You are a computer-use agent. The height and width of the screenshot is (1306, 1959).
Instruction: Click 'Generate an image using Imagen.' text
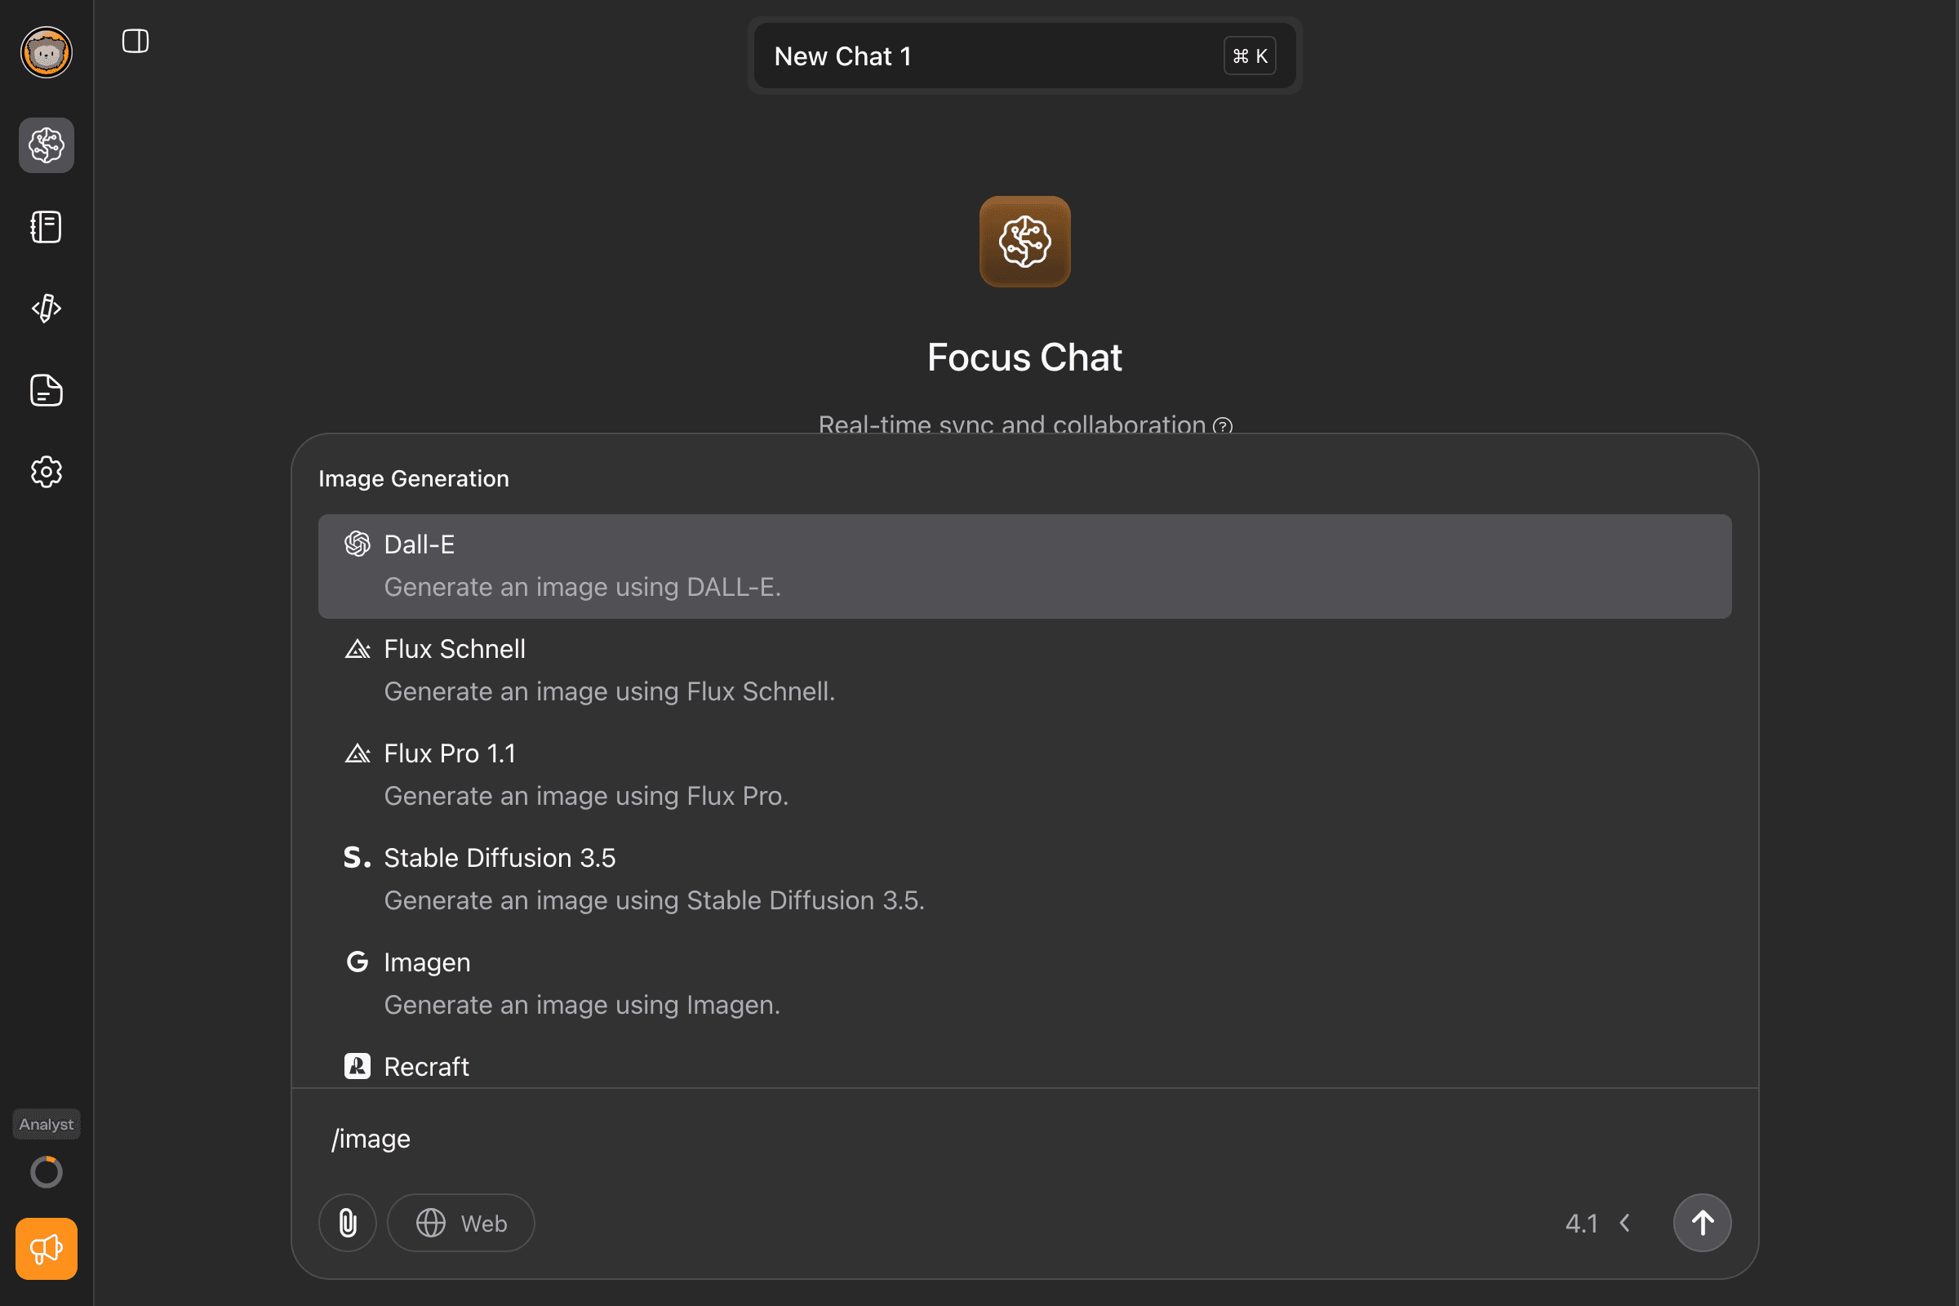click(x=582, y=1005)
